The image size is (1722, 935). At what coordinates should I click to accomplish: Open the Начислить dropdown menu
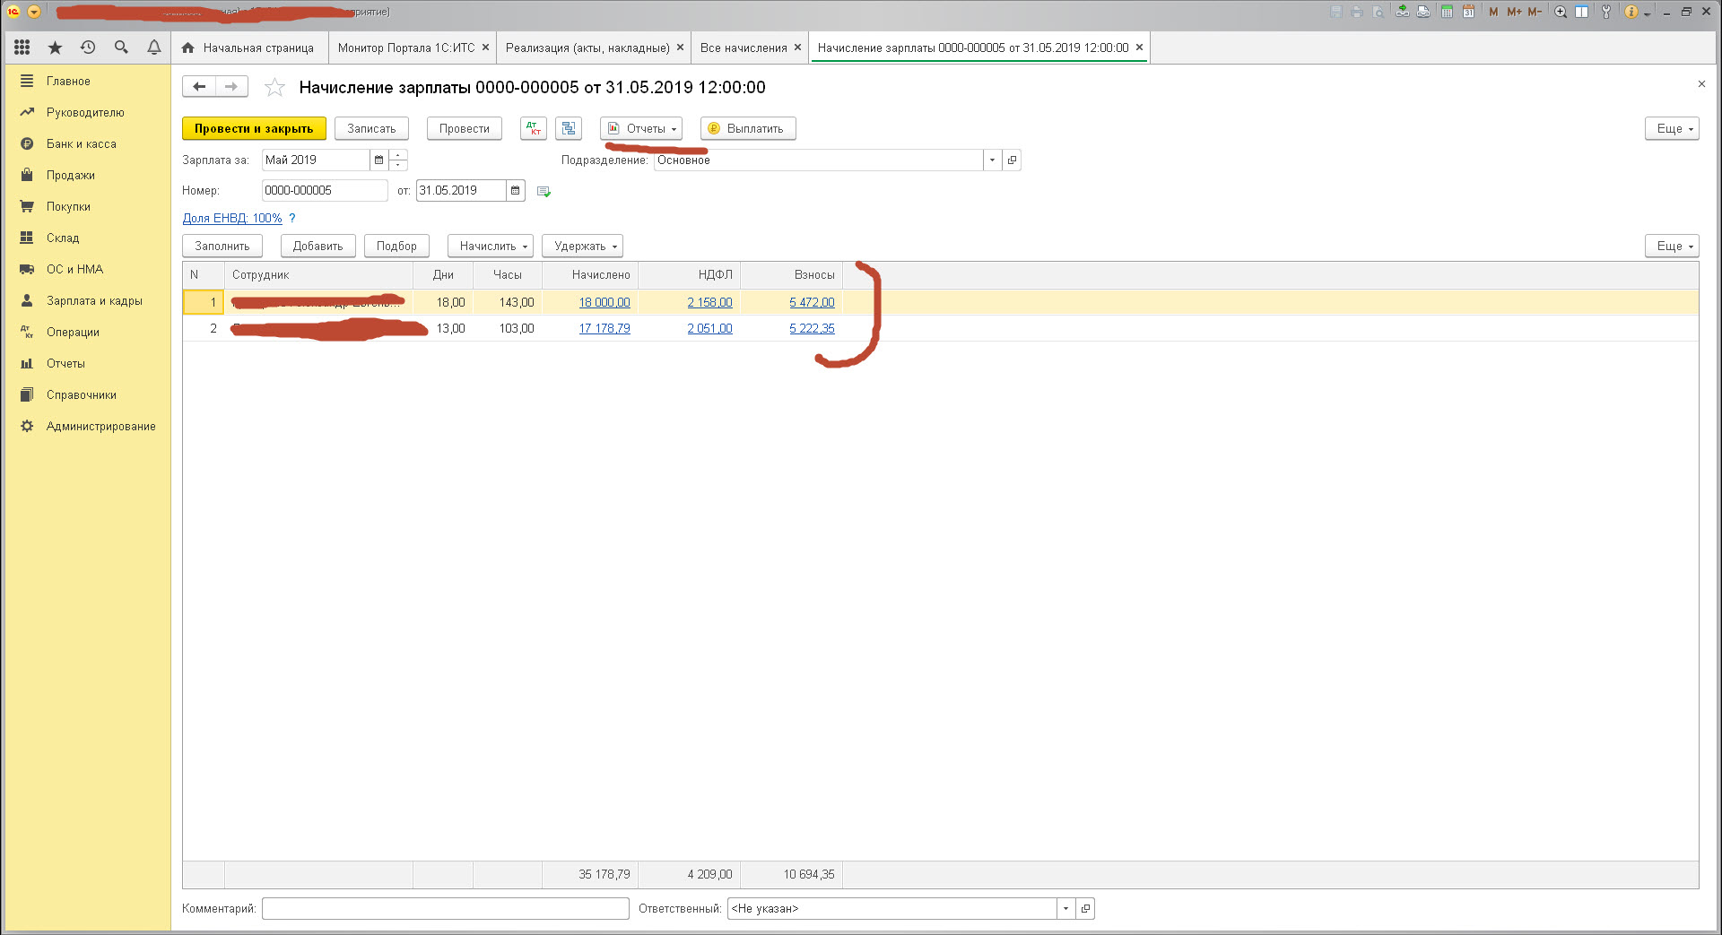[x=491, y=247]
